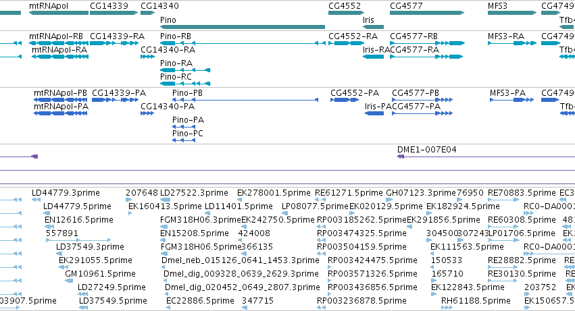
Task: Click the Pino-RB transcript label
Action: (x=175, y=36)
